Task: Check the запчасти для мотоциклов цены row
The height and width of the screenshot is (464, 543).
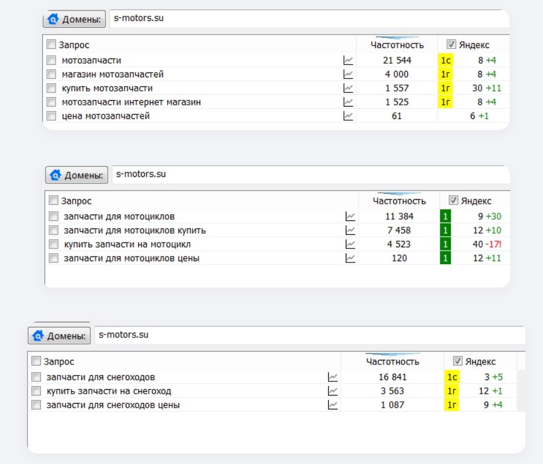Action: coord(53,258)
